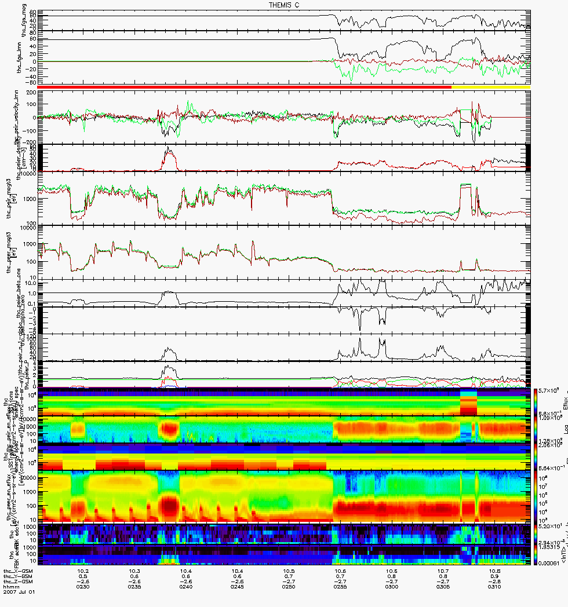This screenshot has width=568, height=607.
Task: Click the date label 2007 Jul 01
Action: (19, 591)
